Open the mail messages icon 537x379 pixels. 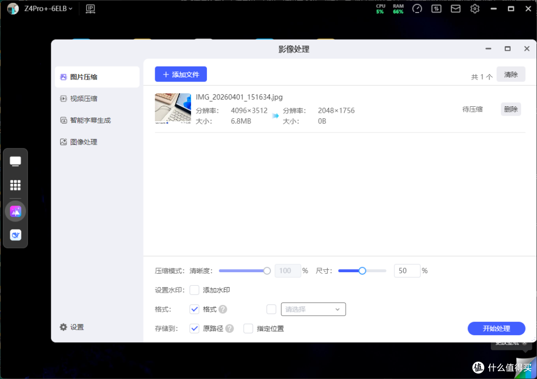(455, 9)
